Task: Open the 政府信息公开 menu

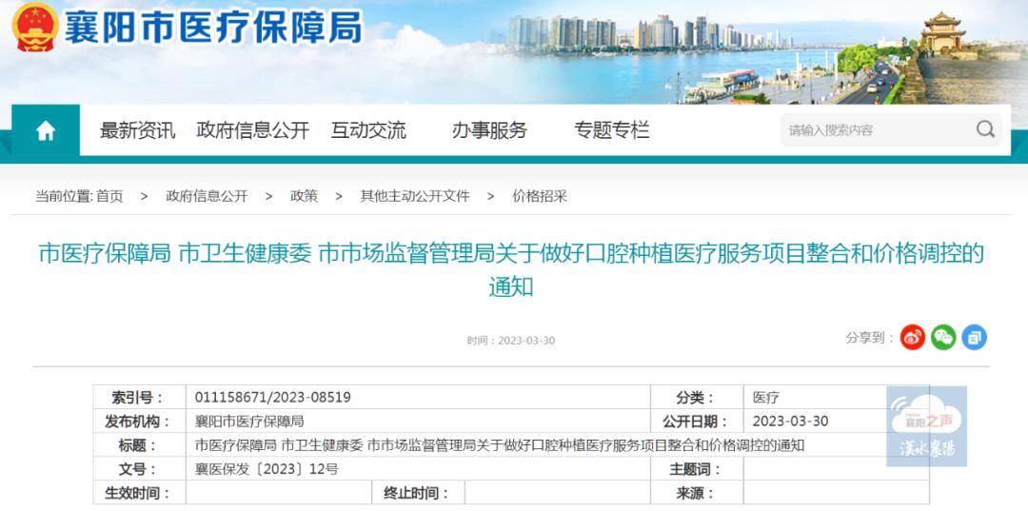Action: (x=253, y=130)
